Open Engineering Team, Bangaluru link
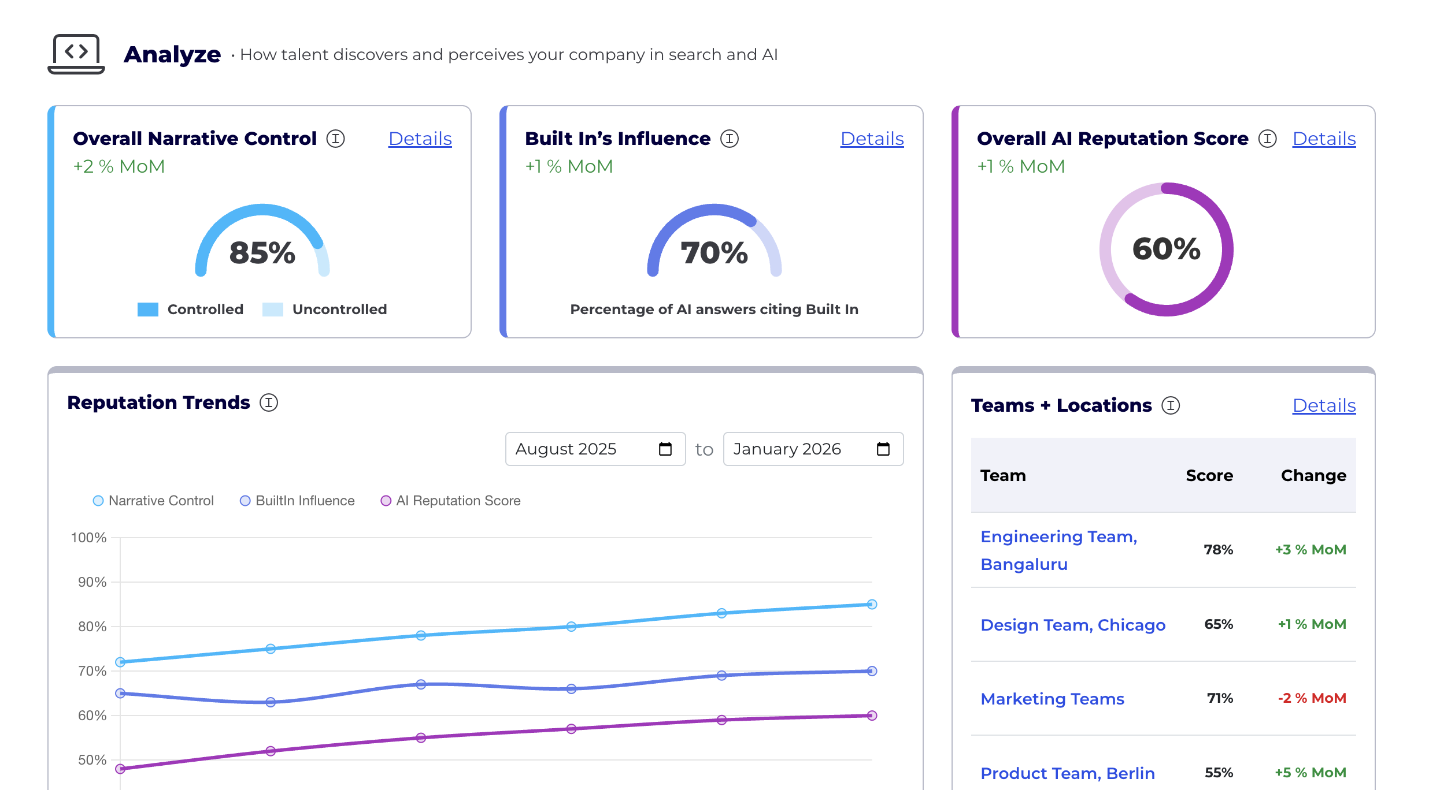 click(x=1059, y=550)
